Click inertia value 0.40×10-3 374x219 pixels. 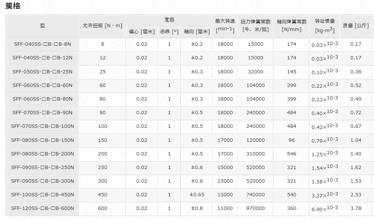(x=324, y=112)
